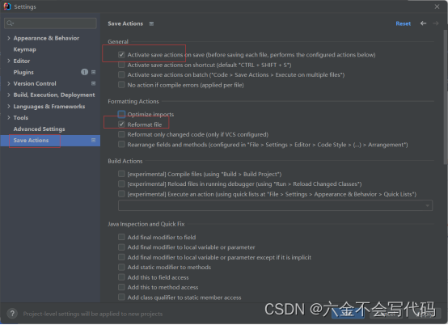The width and height of the screenshot is (448, 325).
Task: Enable Reload files in running debugger
Action: coord(121,184)
